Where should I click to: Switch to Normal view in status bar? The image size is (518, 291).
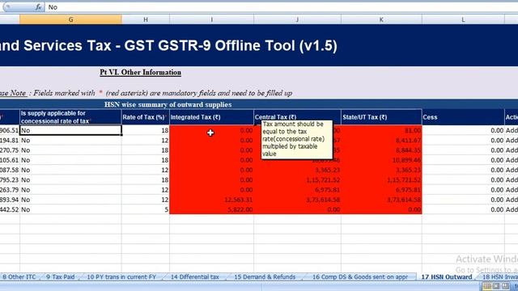coord(486,286)
